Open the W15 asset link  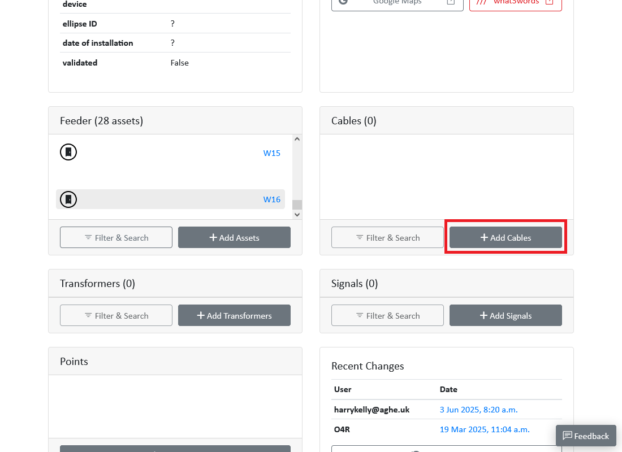[x=272, y=153]
